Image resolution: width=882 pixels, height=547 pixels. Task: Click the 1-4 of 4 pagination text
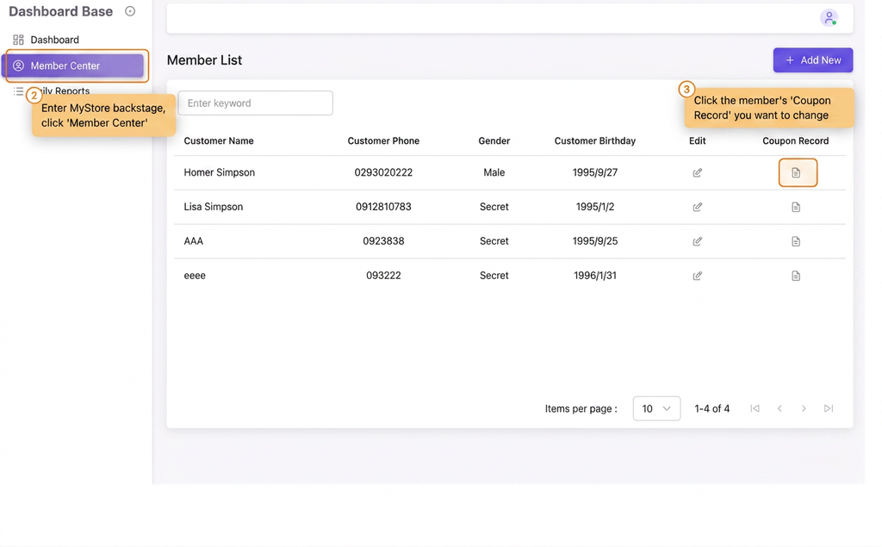point(712,408)
